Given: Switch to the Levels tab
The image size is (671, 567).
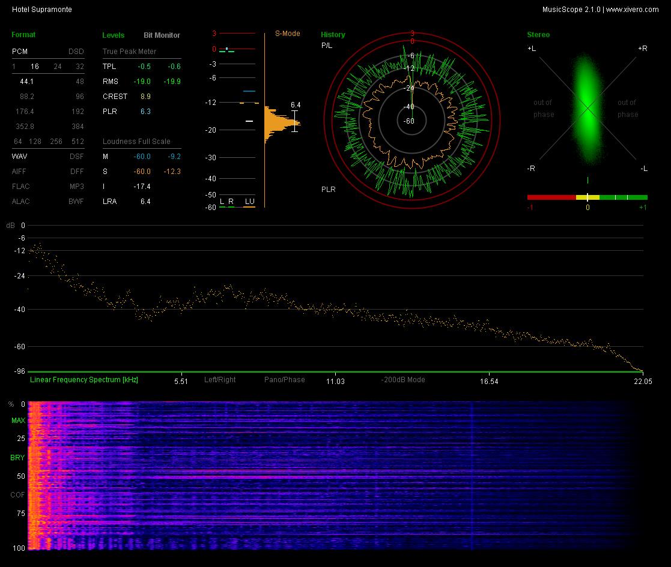Looking at the screenshot, I should (113, 35).
